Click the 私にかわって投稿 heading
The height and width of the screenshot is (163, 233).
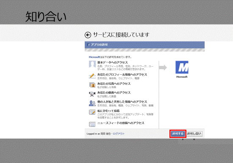coord(108,111)
